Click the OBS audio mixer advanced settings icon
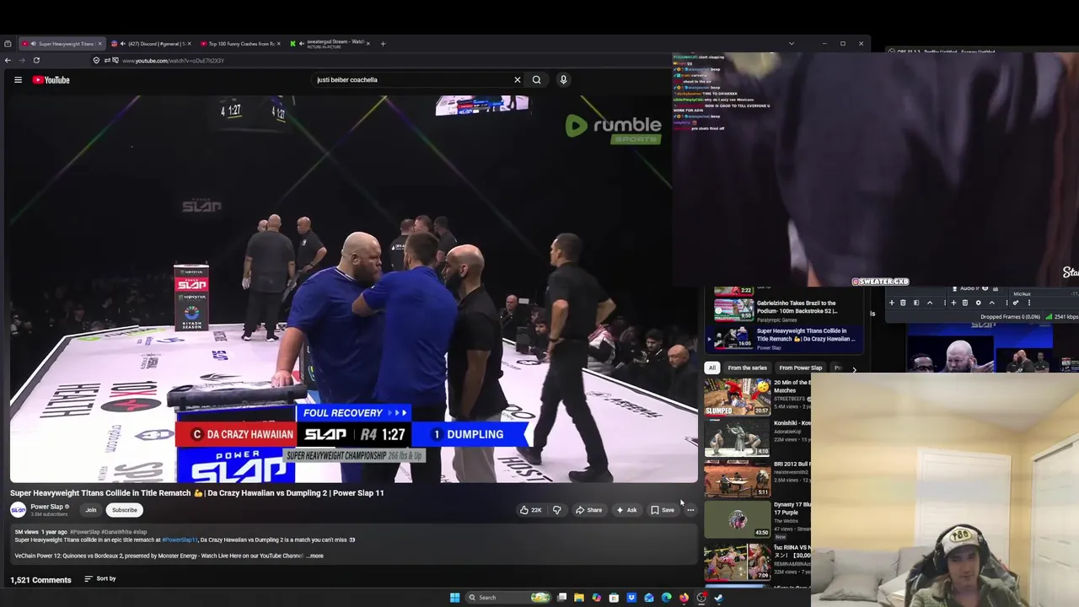 (1016, 303)
